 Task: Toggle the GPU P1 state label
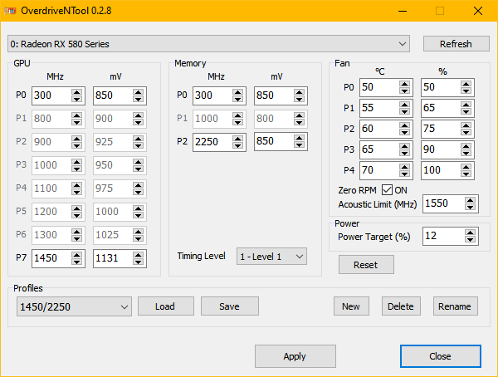pyautogui.click(x=21, y=119)
